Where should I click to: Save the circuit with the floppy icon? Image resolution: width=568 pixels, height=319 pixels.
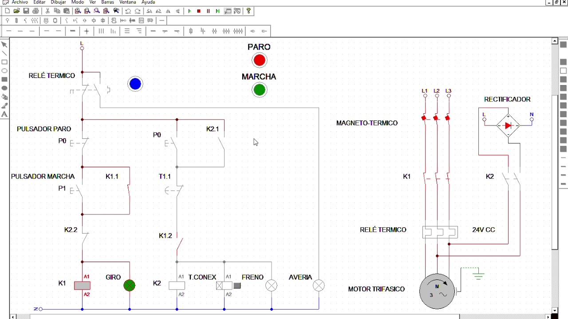(26, 11)
